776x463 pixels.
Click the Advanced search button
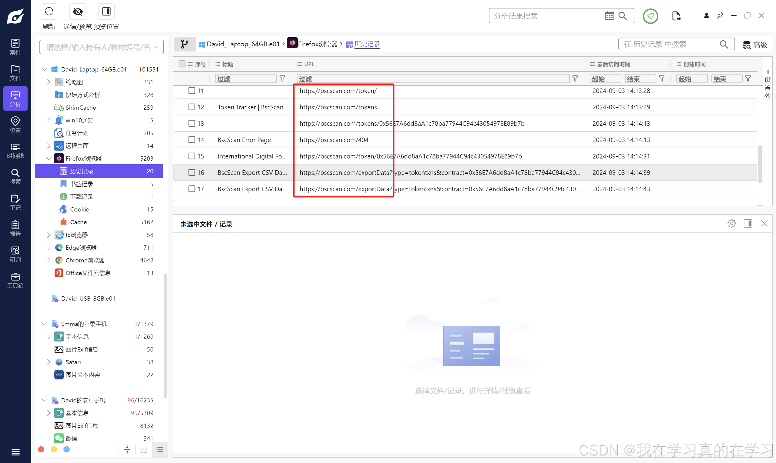[755, 45]
